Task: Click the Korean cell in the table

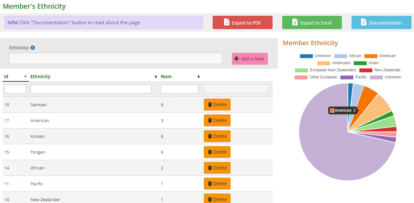Action: click(x=38, y=136)
